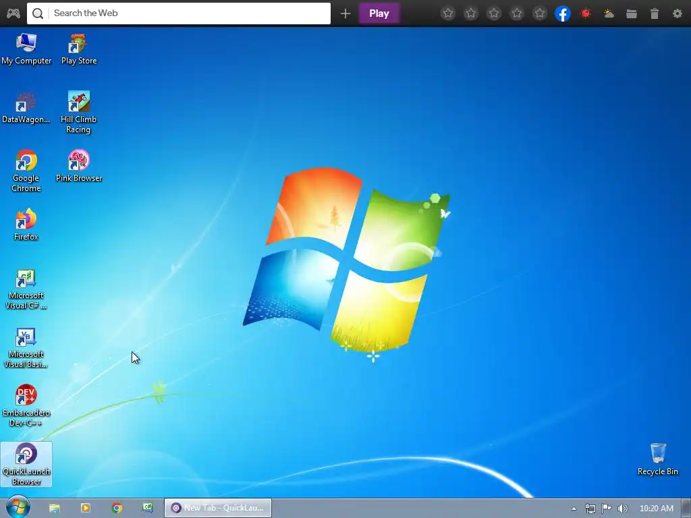Click the fifth star bookmark icon
691x518 pixels.
coord(540,13)
